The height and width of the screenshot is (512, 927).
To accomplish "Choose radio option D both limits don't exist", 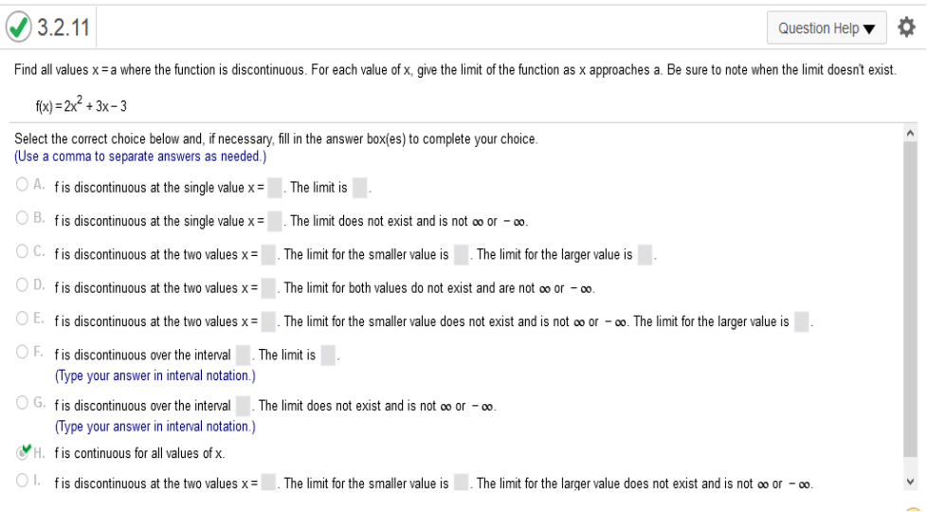I will point(22,285).
